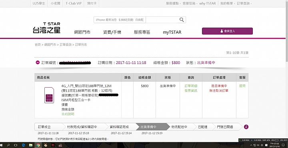
Task: Click the purple info icon by the progress bar
Action: 246,127
